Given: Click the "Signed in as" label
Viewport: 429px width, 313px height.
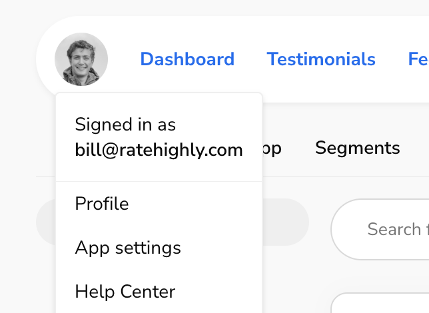Looking at the screenshot, I should (x=125, y=125).
